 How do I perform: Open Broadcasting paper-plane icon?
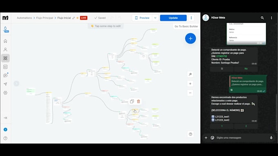pyautogui.click(x=5, y=84)
